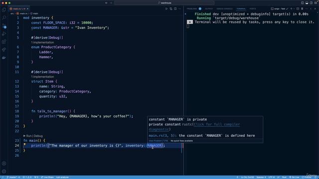Click the new terminal plus icon

tap(291, 9)
